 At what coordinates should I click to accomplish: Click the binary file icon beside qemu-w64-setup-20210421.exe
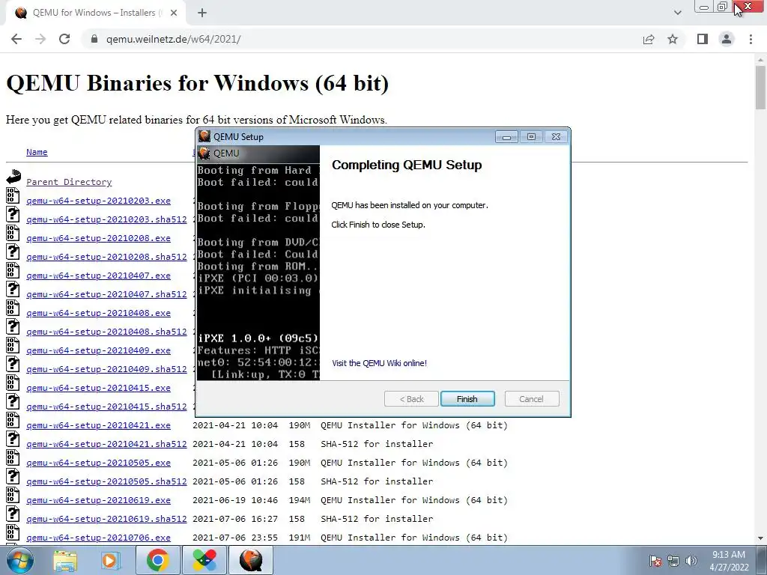tap(13, 420)
